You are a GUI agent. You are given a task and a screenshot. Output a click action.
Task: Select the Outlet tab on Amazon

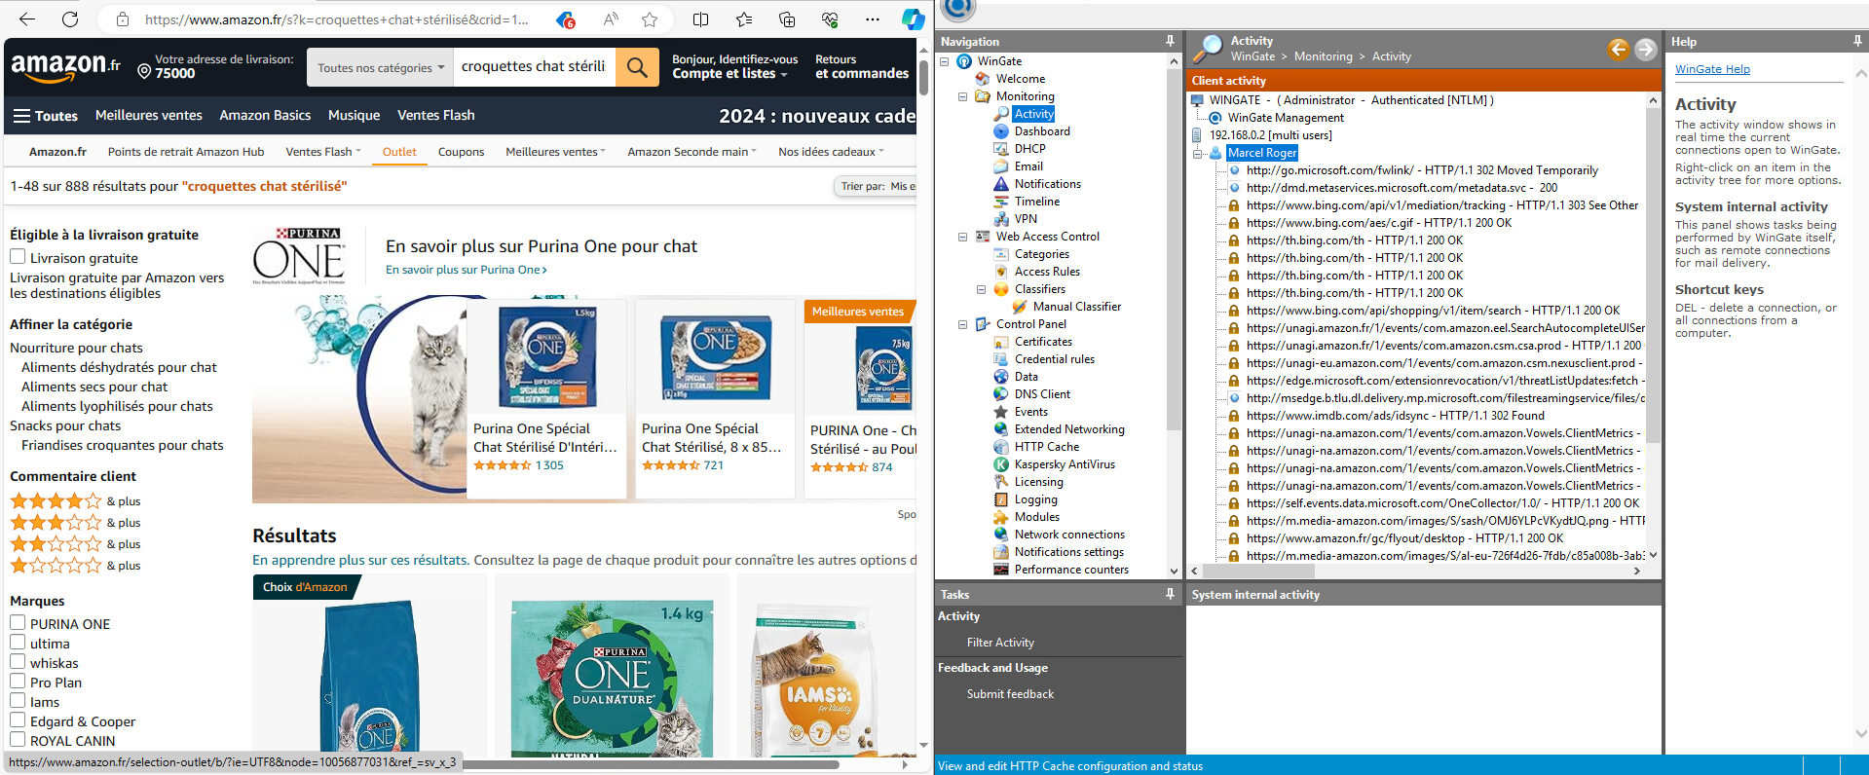(x=399, y=152)
